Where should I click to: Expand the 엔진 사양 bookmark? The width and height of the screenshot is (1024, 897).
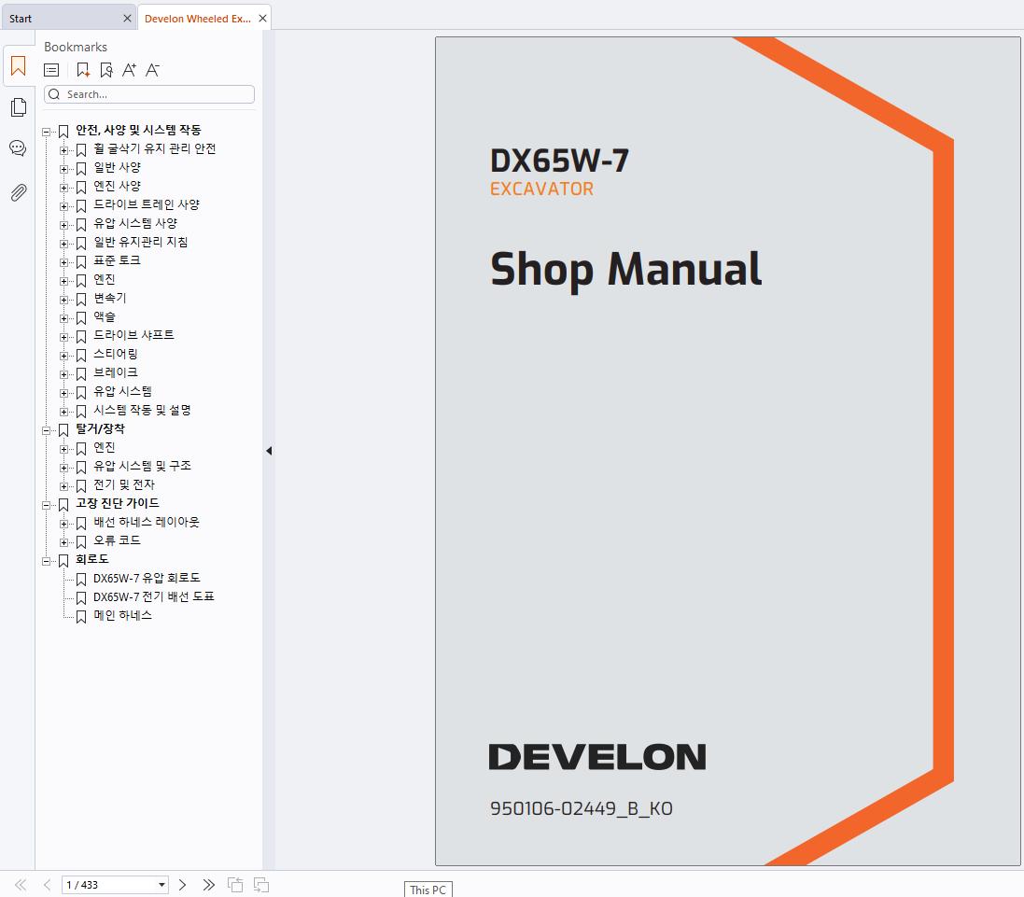click(64, 188)
